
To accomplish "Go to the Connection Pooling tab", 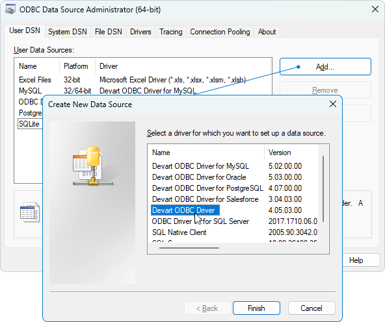I will pyautogui.click(x=220, y=32).
